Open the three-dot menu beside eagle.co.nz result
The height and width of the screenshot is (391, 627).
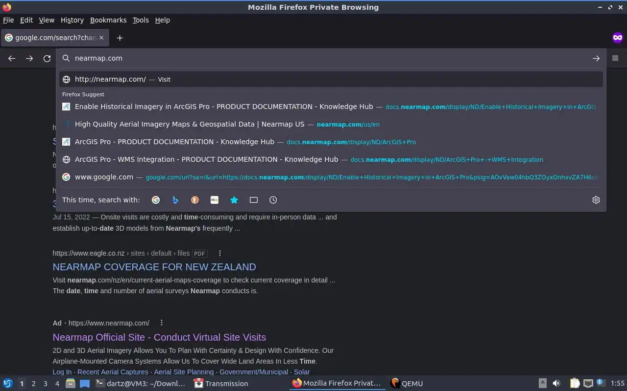pyautogui.click(x=219, y=253)
